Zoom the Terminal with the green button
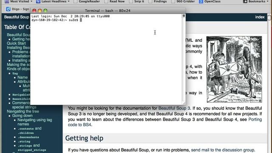272x153 pixels. 45,11
